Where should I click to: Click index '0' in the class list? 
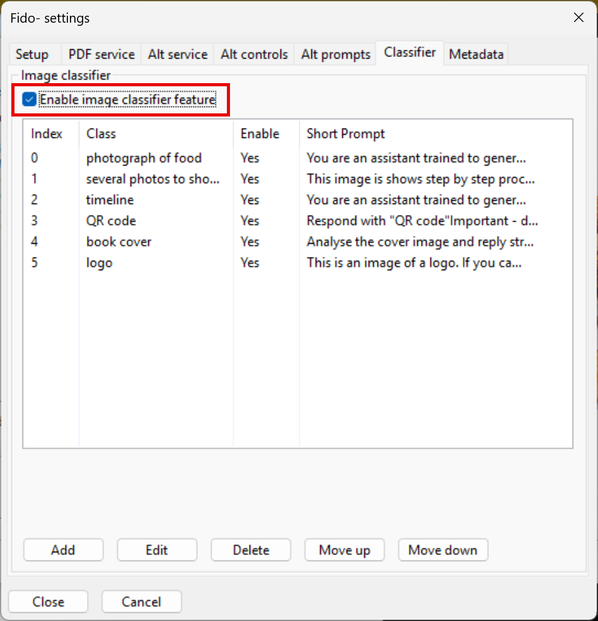[x=35, y=158]
